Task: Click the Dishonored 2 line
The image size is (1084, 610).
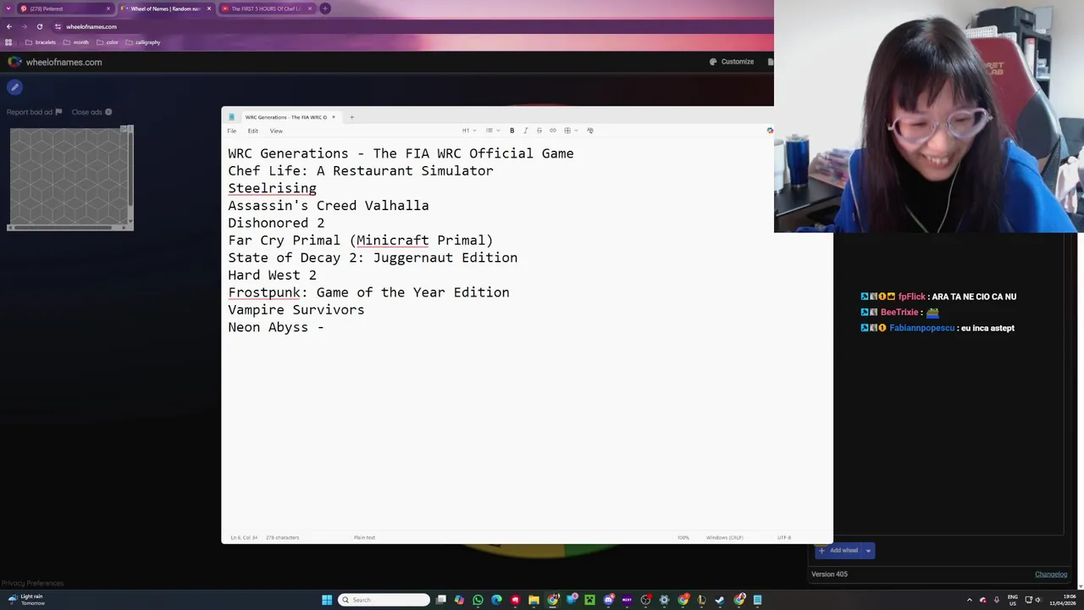Action: pyautogui.click(x=276, y=223)
